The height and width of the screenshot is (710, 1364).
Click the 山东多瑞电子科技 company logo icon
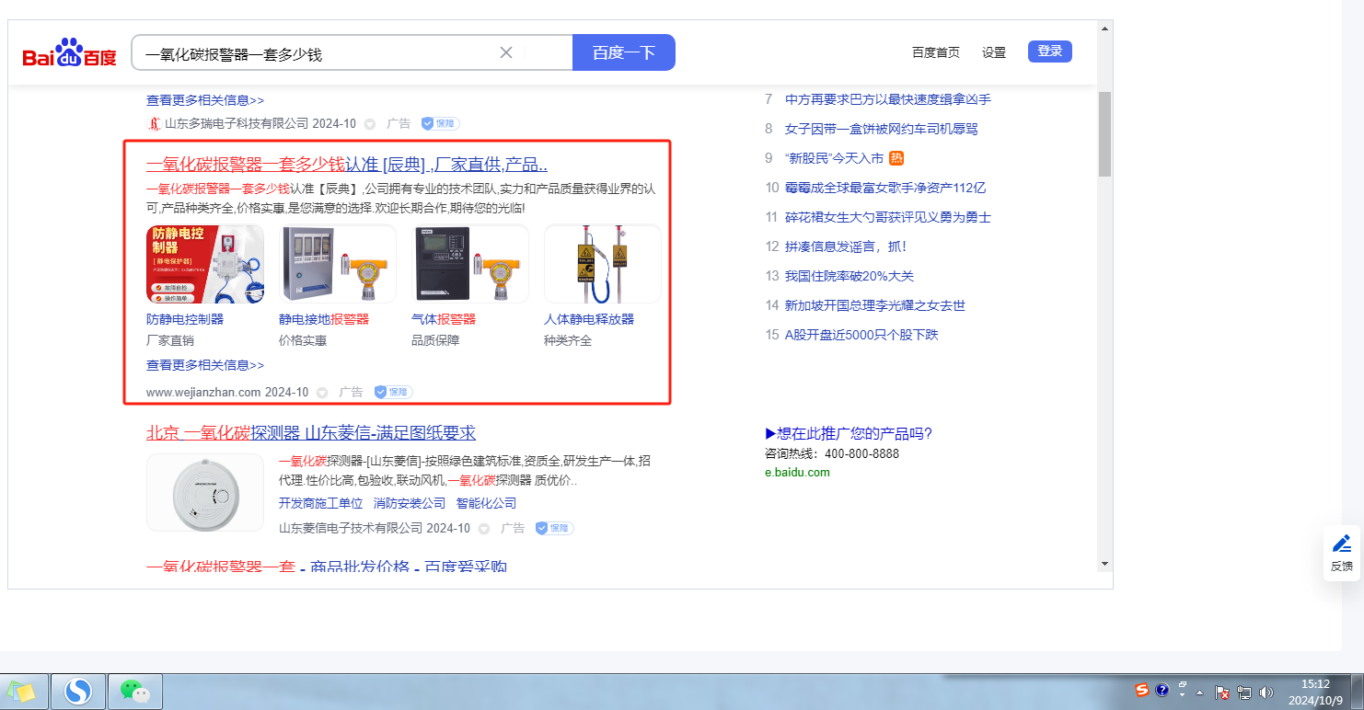[154, 123]
